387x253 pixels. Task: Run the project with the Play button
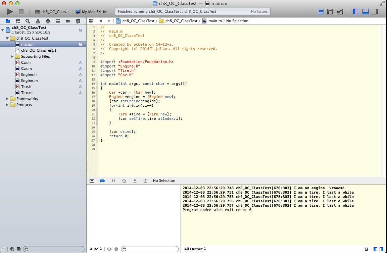point(10,12)
